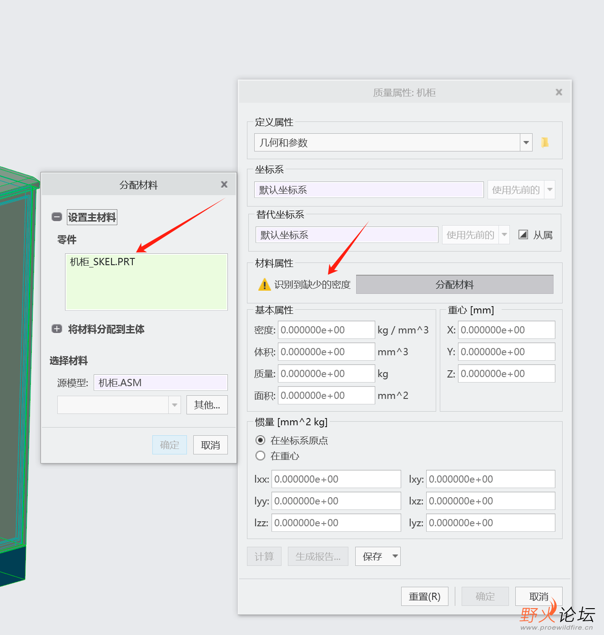This screenshot has height=635, width=604.
Task: Click the yellow folder icon beside 几何和参数
Action: click(x=544, y=142)
